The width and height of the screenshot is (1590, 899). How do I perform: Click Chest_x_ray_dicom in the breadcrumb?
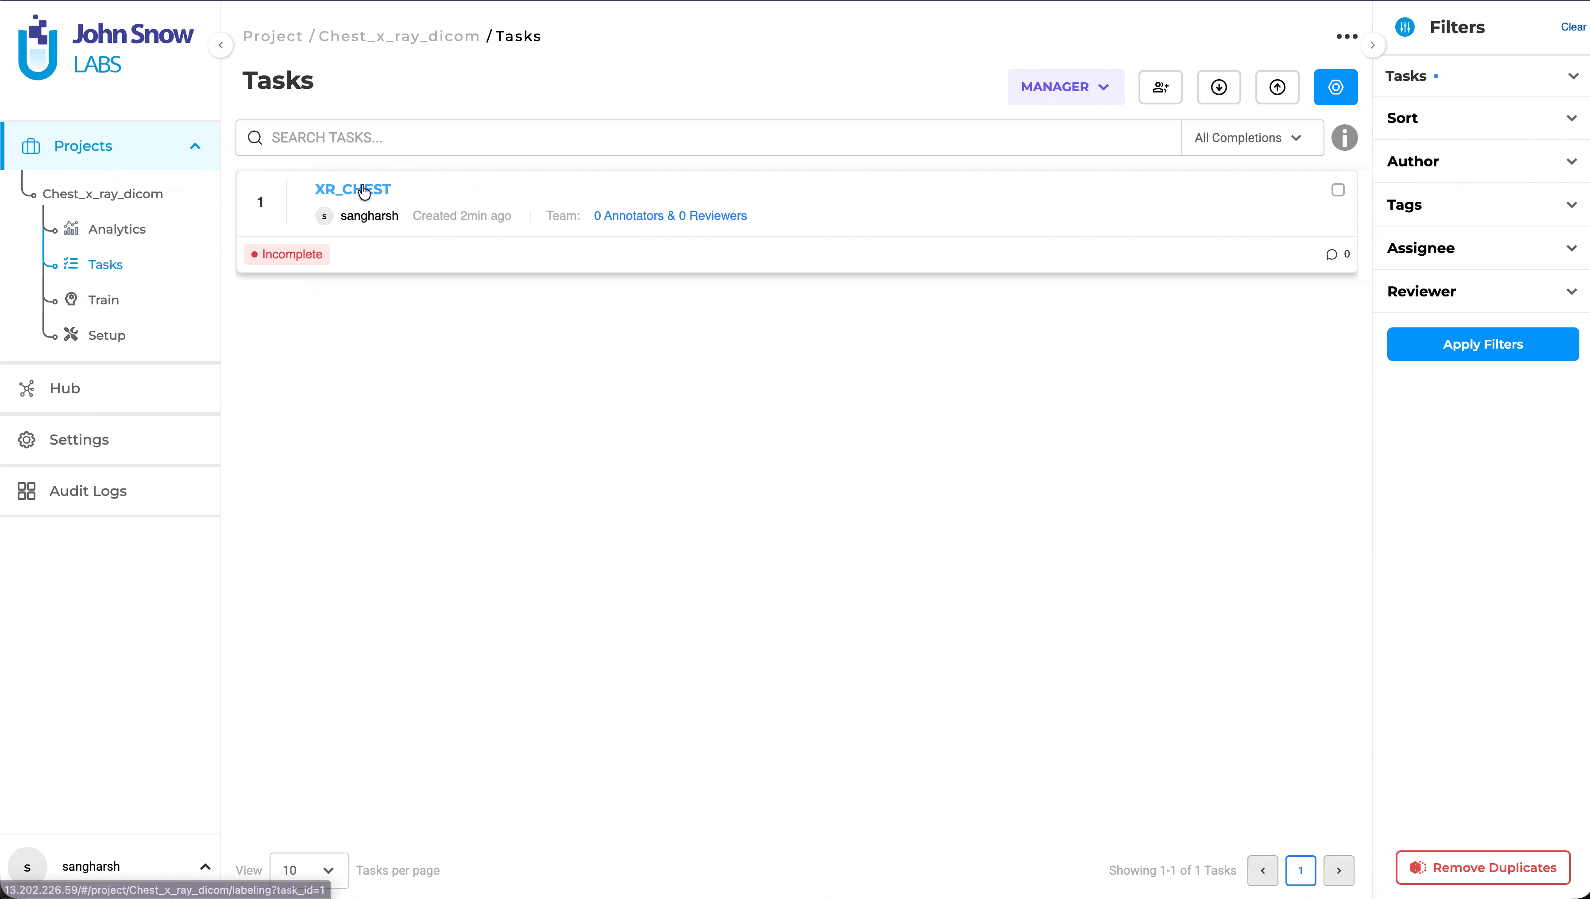pos(399,36)
